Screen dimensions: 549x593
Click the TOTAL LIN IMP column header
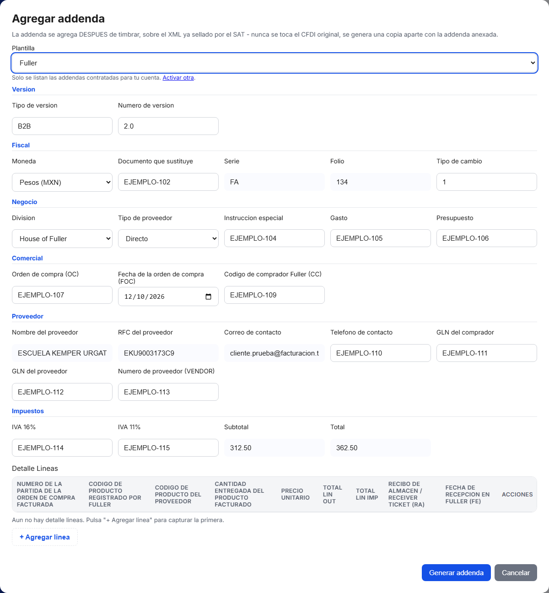pos(367,494)
